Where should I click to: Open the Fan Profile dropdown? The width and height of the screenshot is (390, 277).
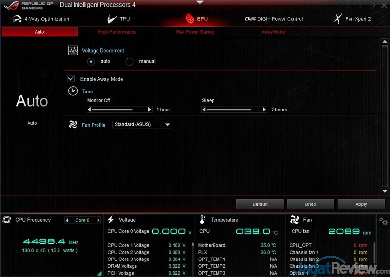(x=142, y=124)
